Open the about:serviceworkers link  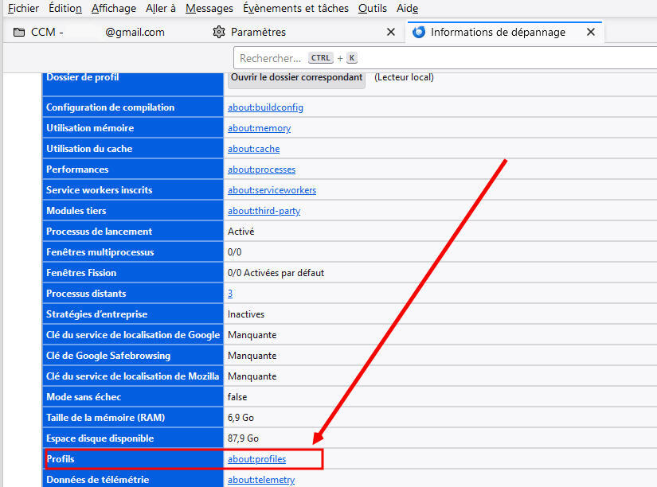point(272,190)
